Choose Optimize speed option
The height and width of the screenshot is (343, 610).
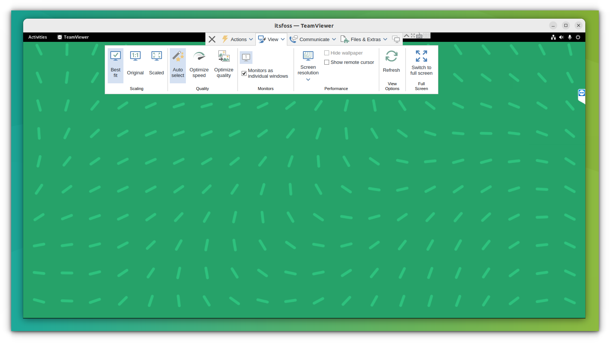tap(199, 64)
